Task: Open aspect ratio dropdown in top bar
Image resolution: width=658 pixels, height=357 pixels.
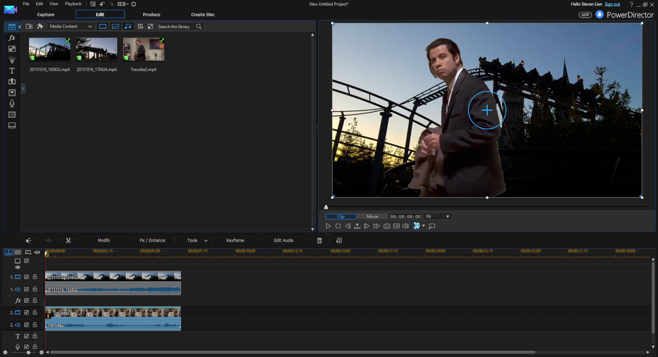Action: [123, 4]
